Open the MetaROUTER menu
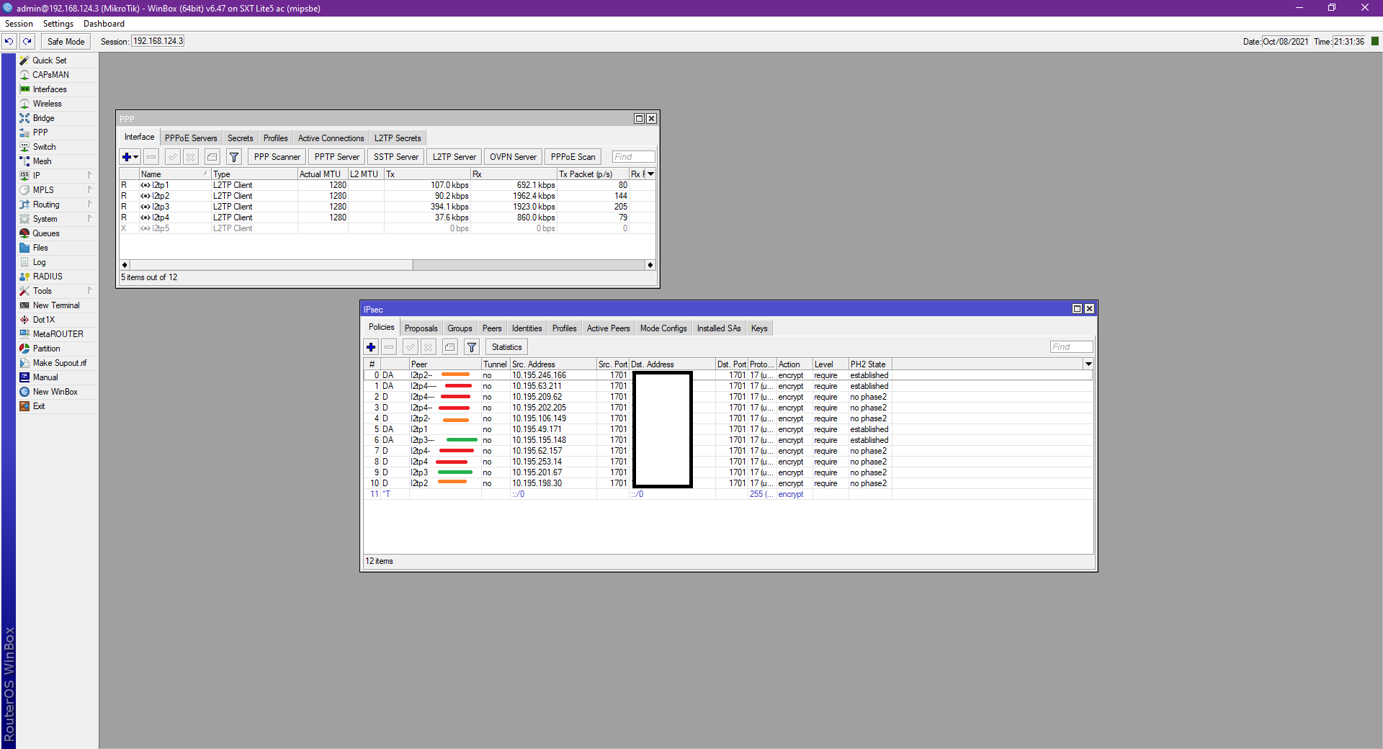The image size is (1383, 749). click(x=58, y=334)
